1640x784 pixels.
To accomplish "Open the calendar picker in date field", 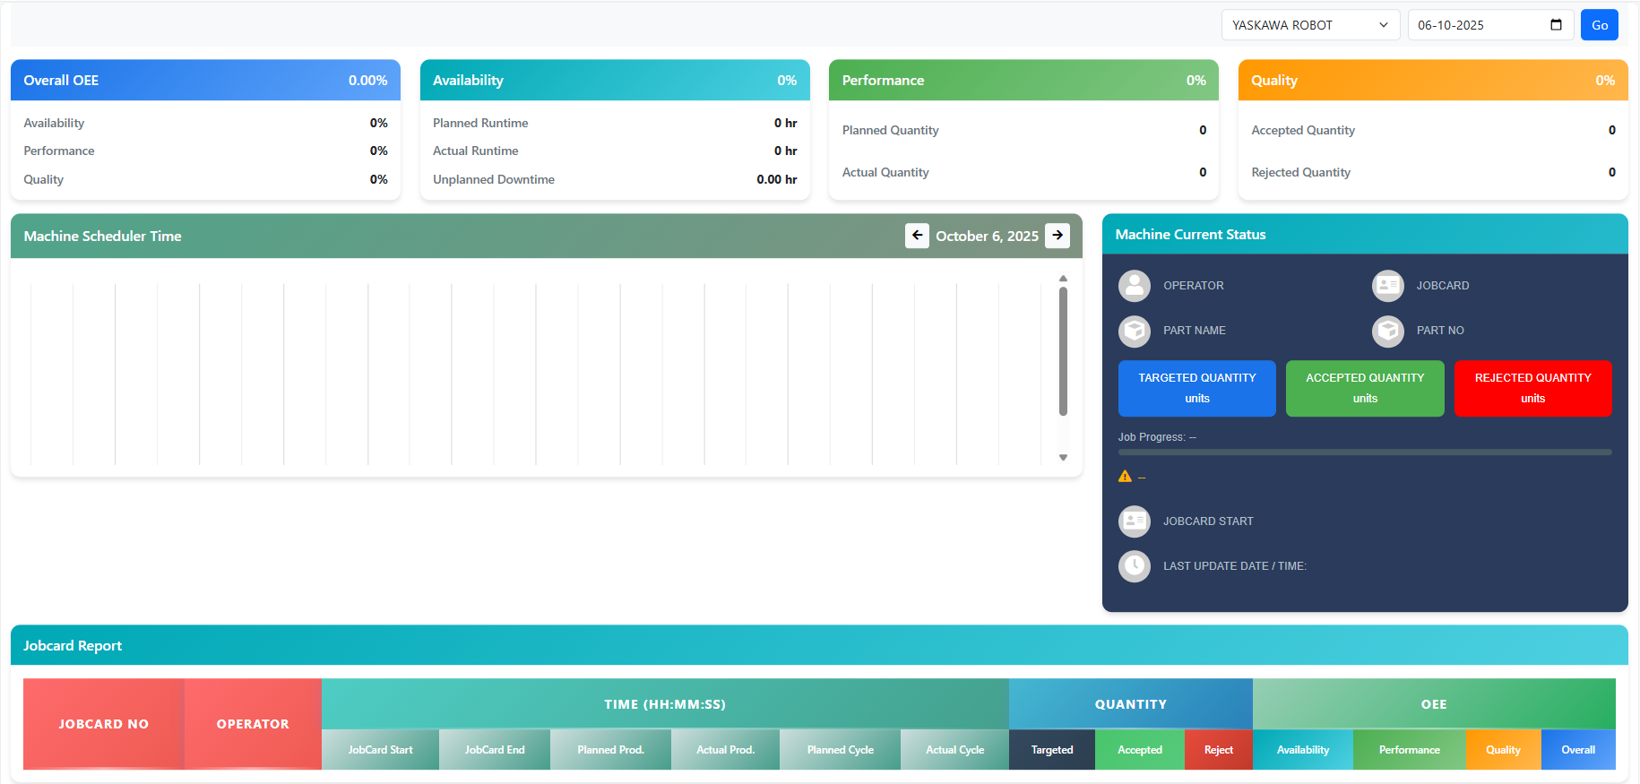I will click(1556, 25).
